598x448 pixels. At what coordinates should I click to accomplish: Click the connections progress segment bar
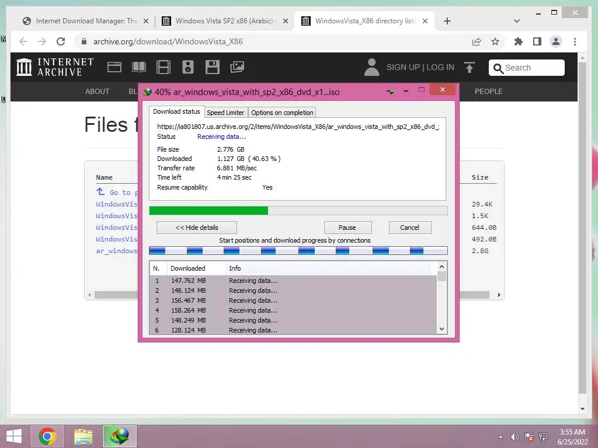pyautogui.click(x=298, y=250)
